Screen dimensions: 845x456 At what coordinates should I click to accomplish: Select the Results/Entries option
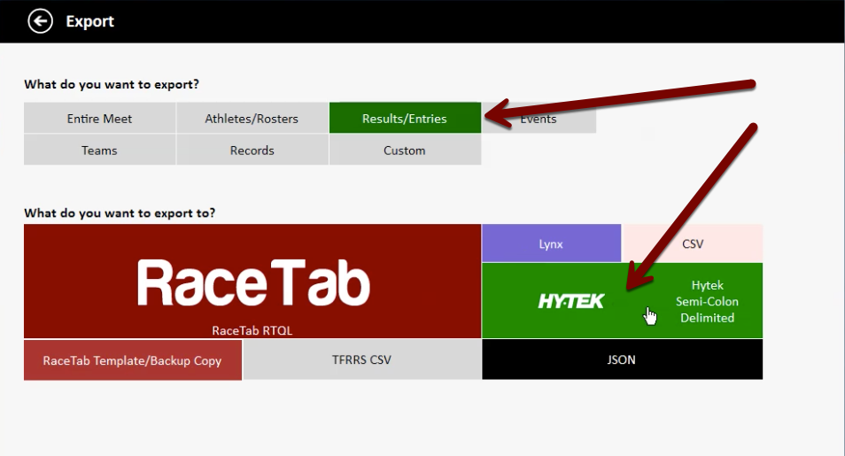coord(405,118)
